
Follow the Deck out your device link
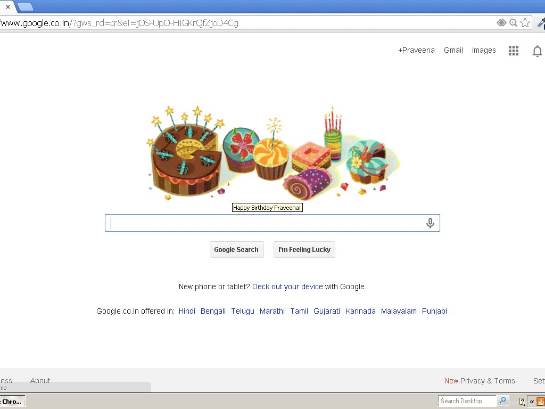[x=287, y=287]
